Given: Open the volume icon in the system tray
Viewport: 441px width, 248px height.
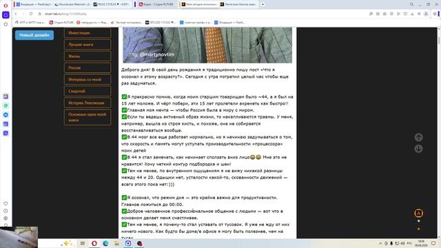Looking at the screenshot, I should 402,243.
